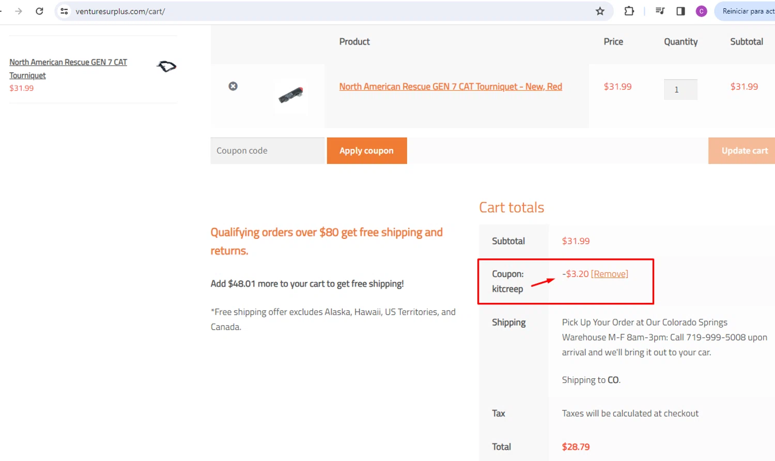Click the Apply coupon button
This screenshot has width=775, height=461.
click(x=367, y=151)
